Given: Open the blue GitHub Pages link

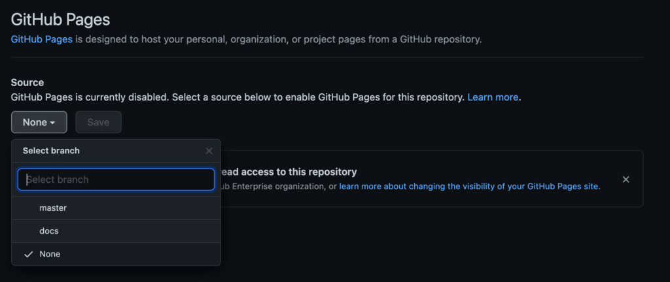Looking at the screenshot, I should click(x=42, y=39).
